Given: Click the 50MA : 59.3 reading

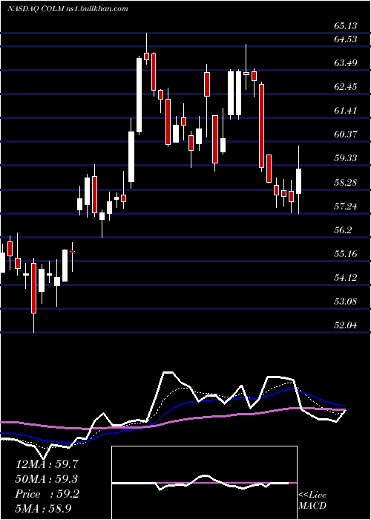Looking at the screenshot, I should 47,479.
